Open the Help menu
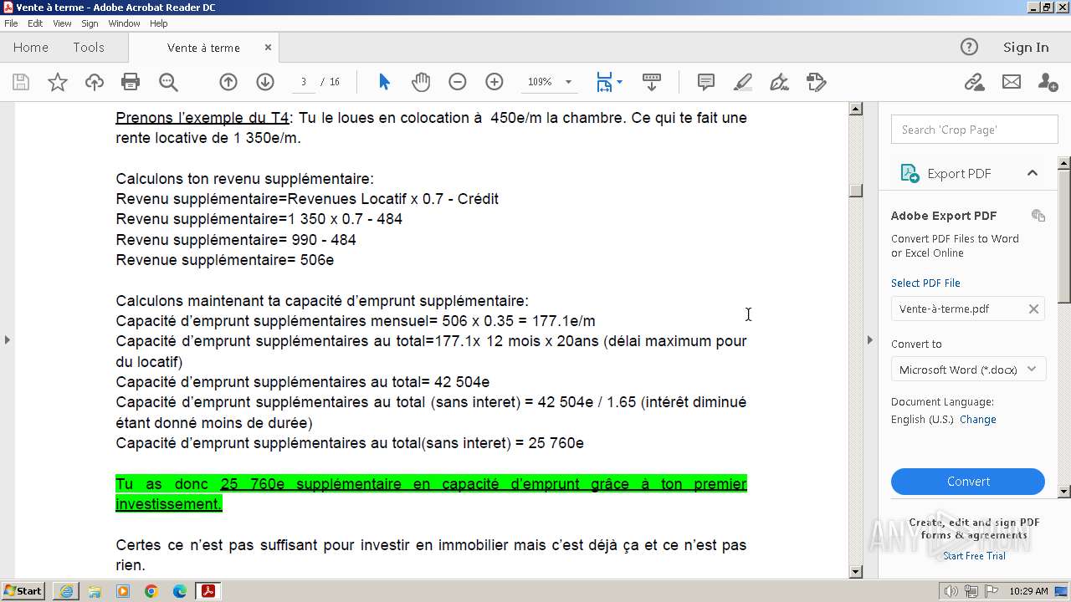The image size is (1071, 602). tap(159, 23)
